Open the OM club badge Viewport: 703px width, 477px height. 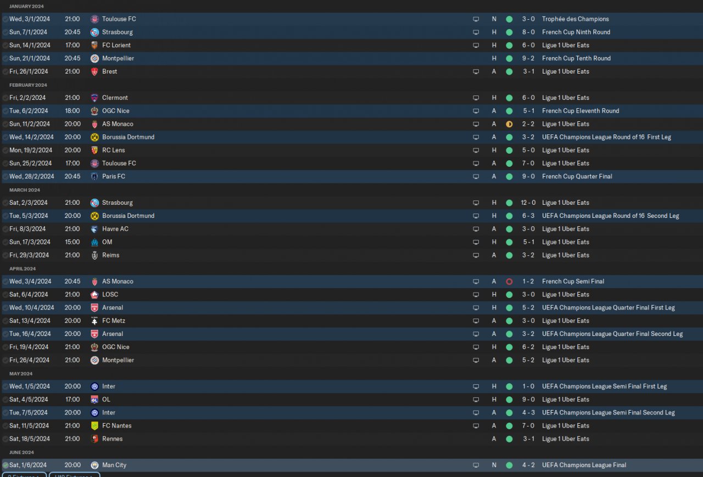pyautogui.click(x=94, y=242)
